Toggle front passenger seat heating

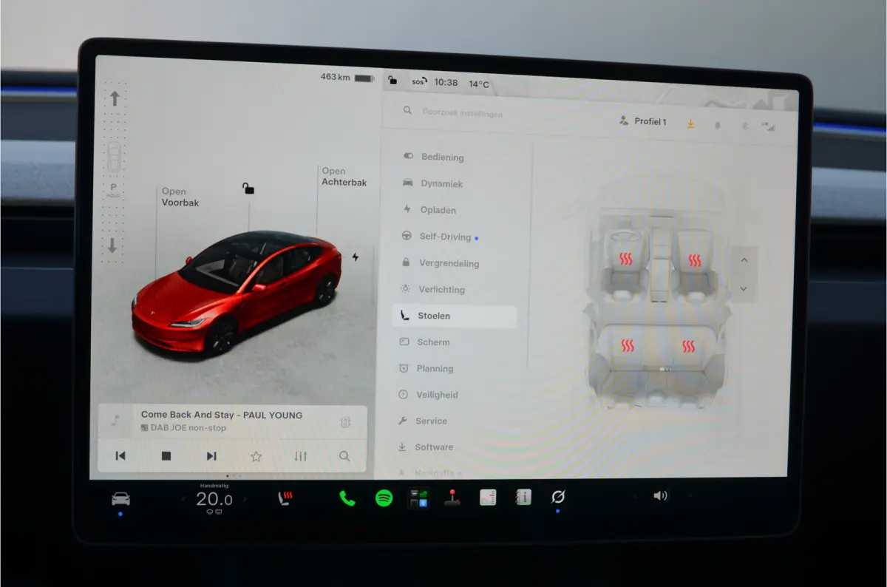[x=694, y=260]
